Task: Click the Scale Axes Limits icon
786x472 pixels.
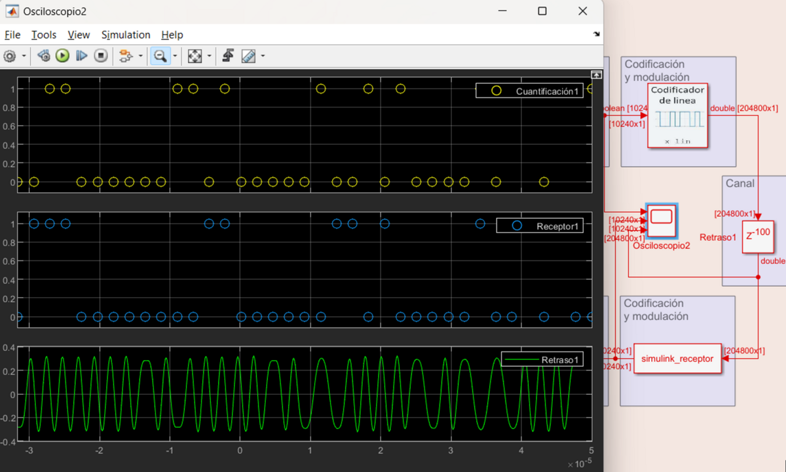Action: pos(195,56)
